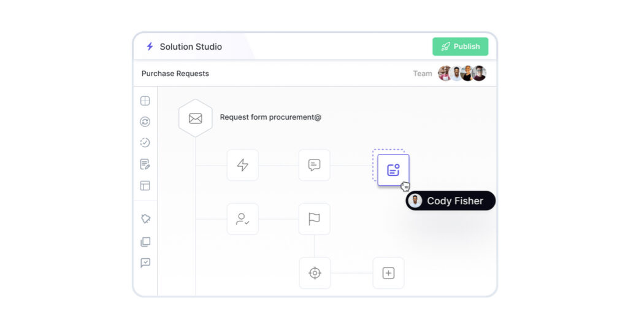
Task: Click the stacked copy pages sidebar icon
Action: pyautogui.click(x=145, y=242)
